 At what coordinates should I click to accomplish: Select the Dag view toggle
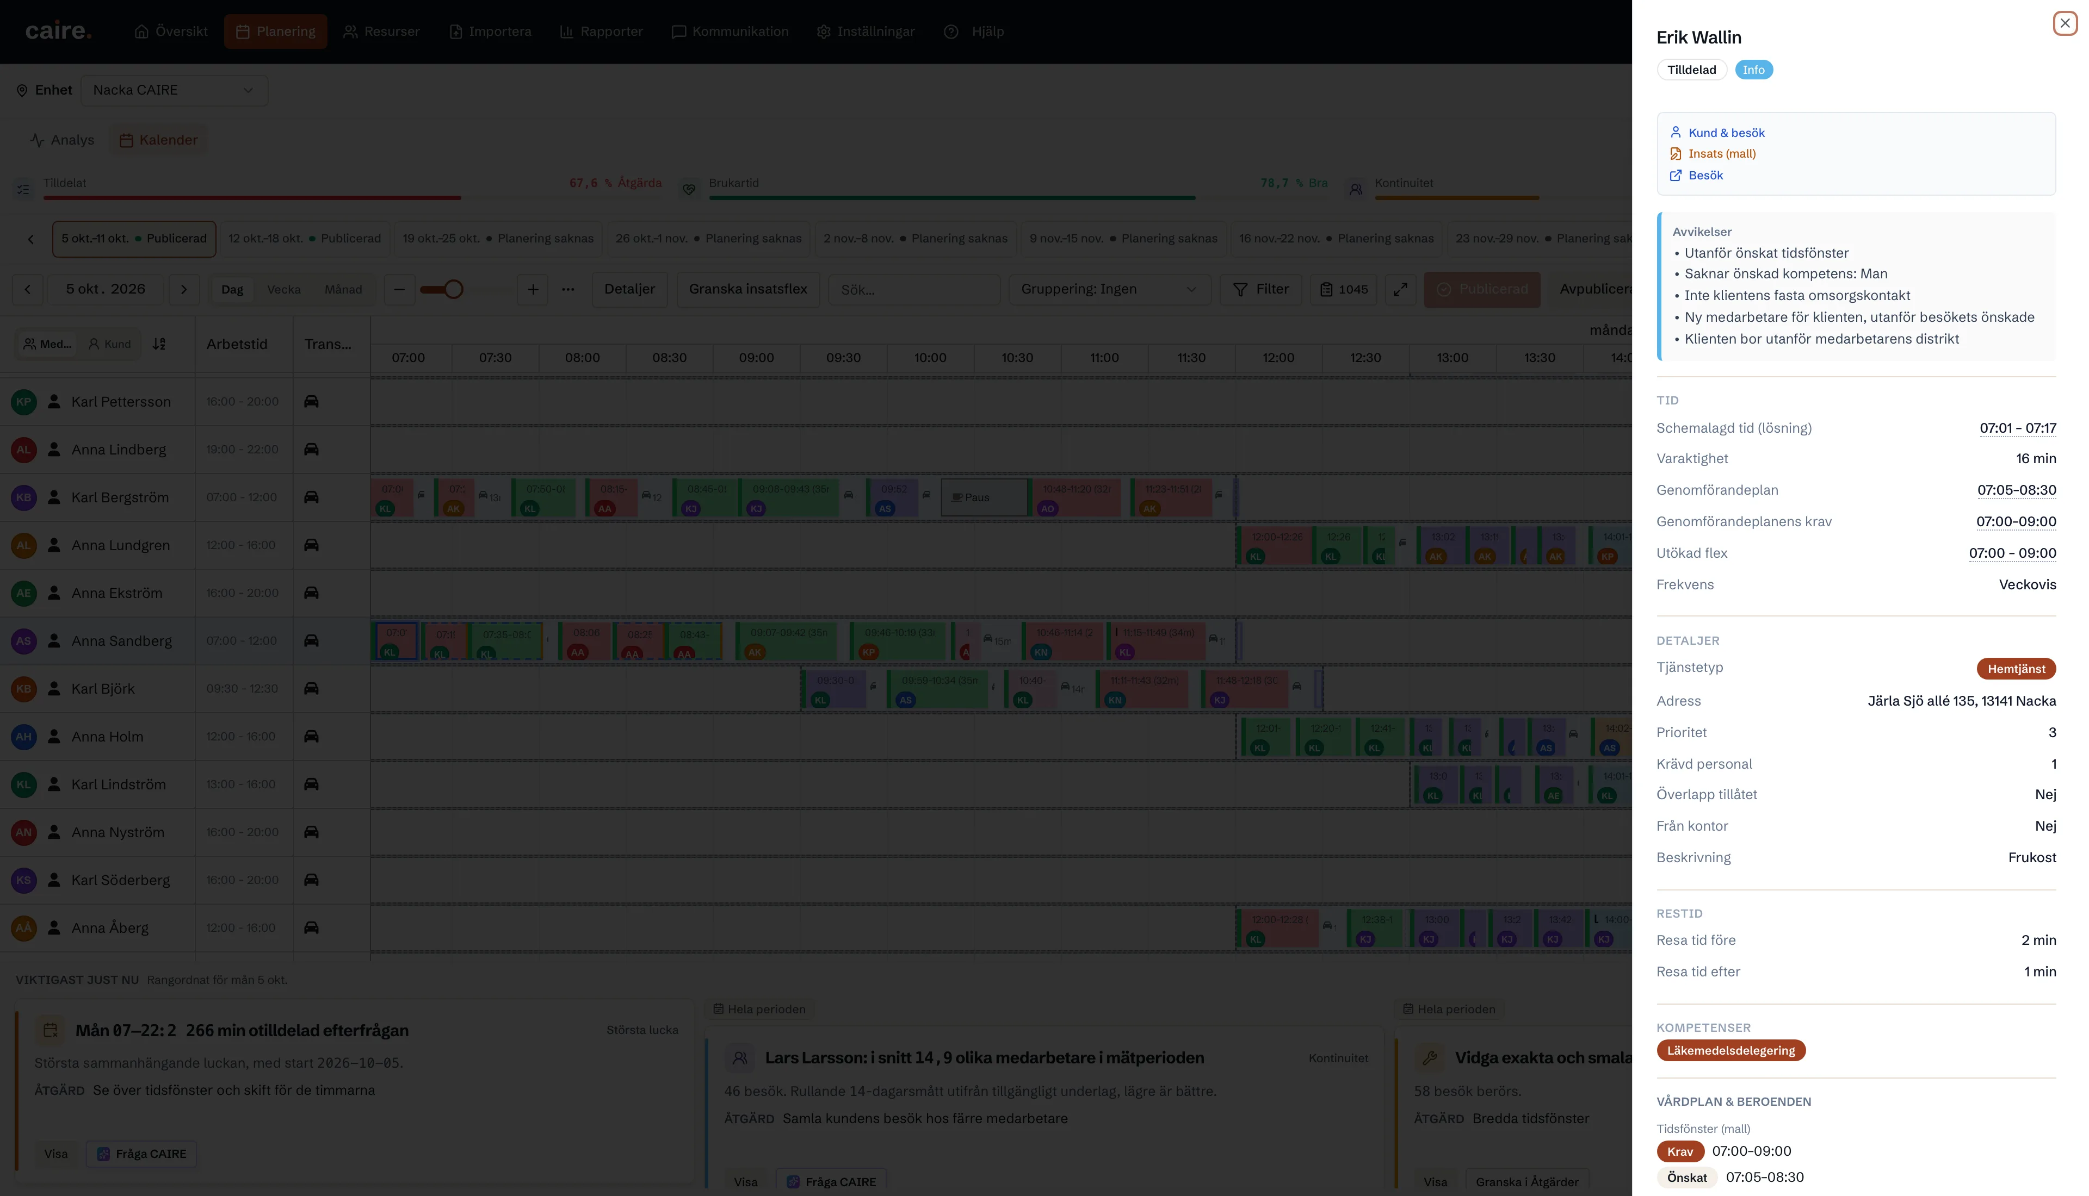click(232, 289)
